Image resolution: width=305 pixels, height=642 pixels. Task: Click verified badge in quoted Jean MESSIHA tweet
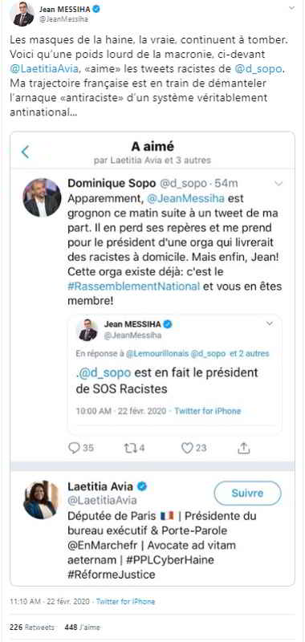(168, 324)
